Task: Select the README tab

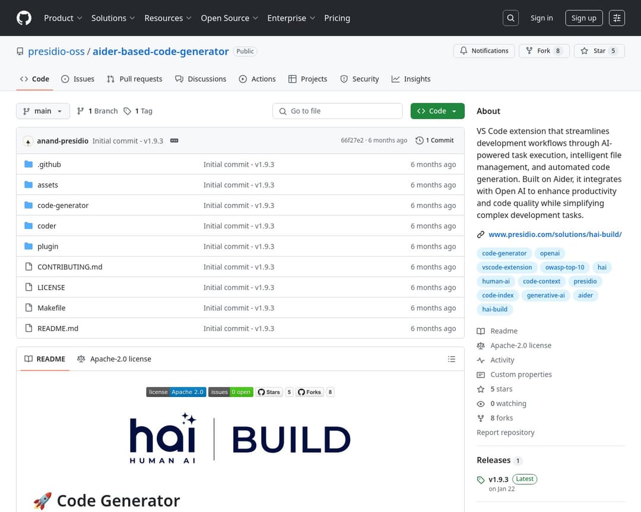Action: pyautogui.click(x=45, y=359)
